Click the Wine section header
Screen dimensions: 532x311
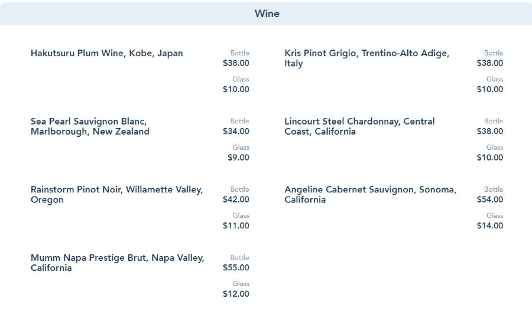click(x=267, y=14)
